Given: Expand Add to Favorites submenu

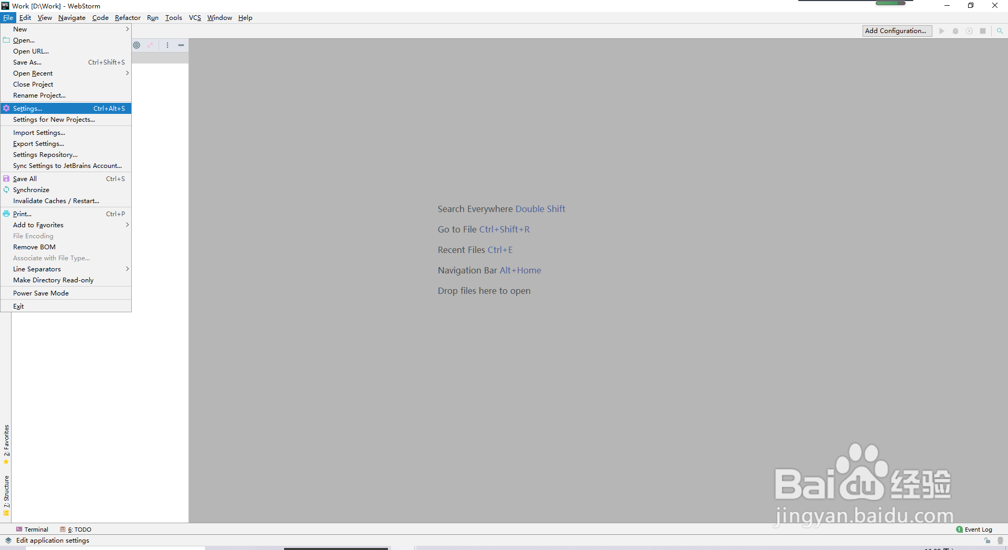Looking at the screenshot, I should coord(66,225).
